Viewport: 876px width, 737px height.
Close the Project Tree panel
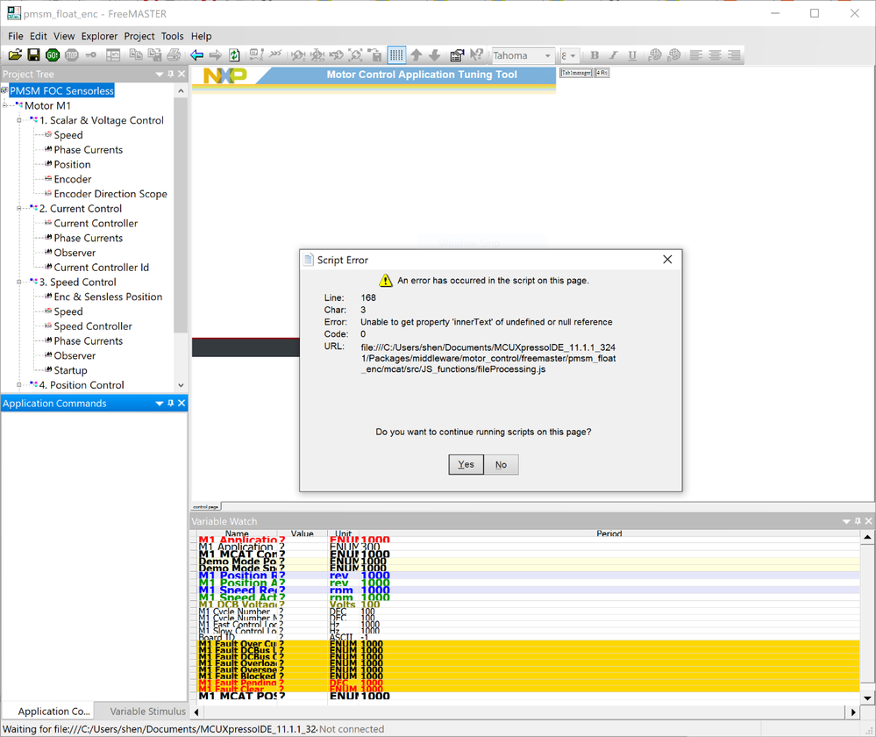click(x=182, y=74)
